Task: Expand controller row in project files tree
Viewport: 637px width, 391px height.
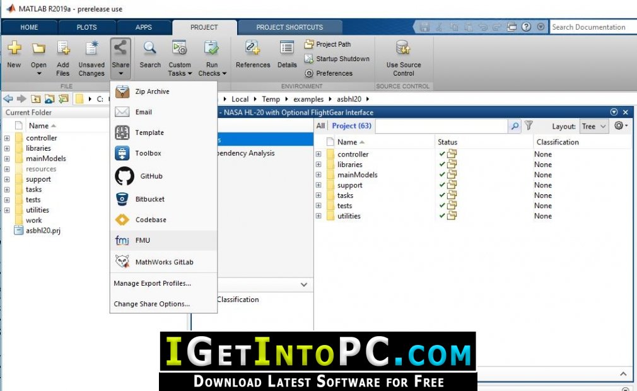Action: [x=318, y=155]
